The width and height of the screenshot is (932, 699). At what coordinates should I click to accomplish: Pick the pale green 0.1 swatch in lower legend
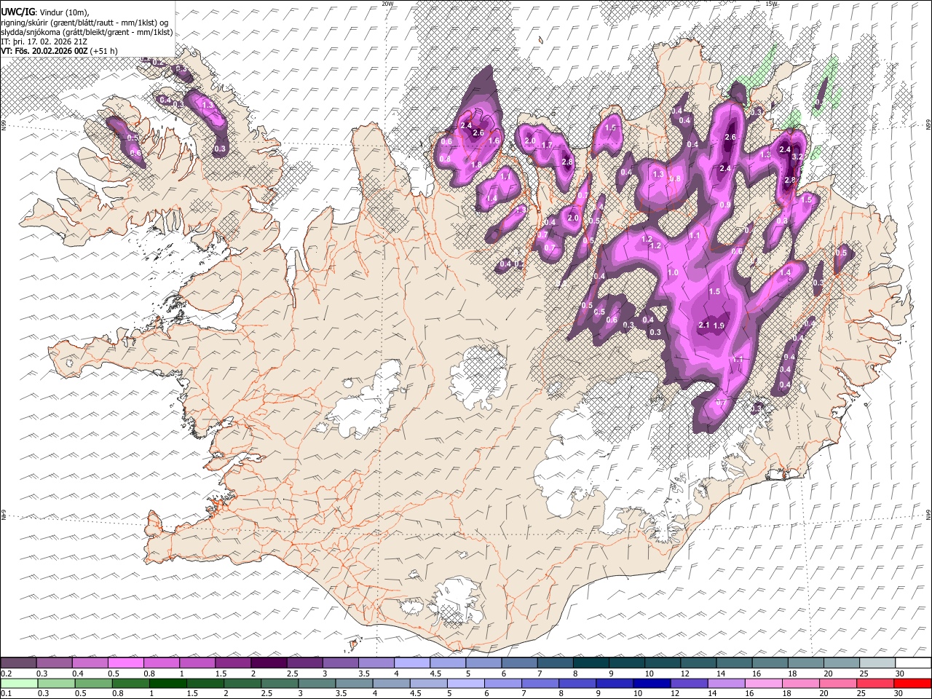(19, 683)
